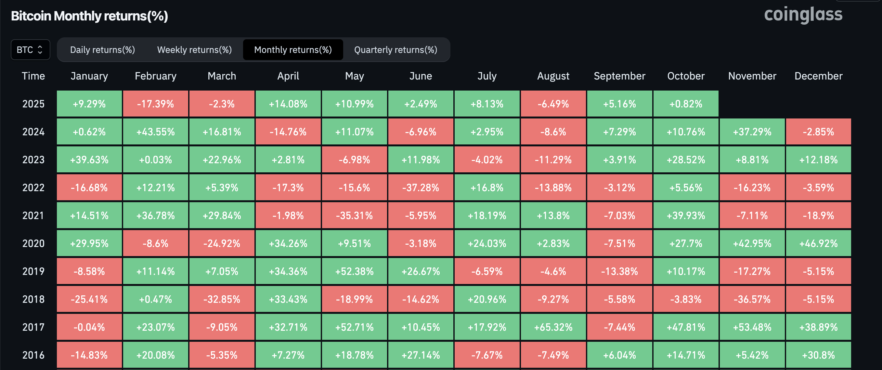Image resolution: width=882 pixels, height=370 pixels.
Task: Click the +65.32% August 2017 cell
Action: tap(553, 327)
